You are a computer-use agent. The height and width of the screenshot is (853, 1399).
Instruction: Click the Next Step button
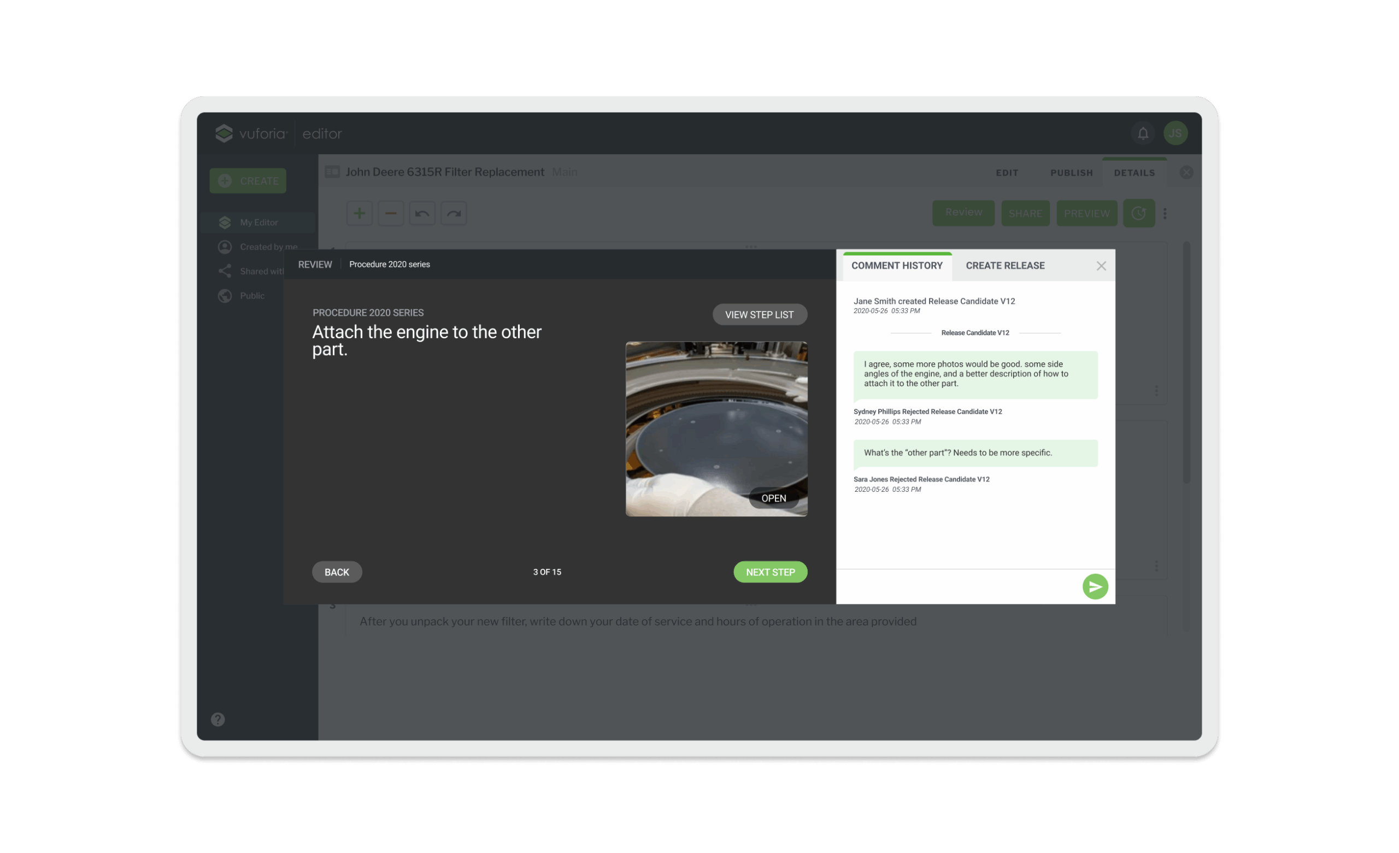click(770, 572)
